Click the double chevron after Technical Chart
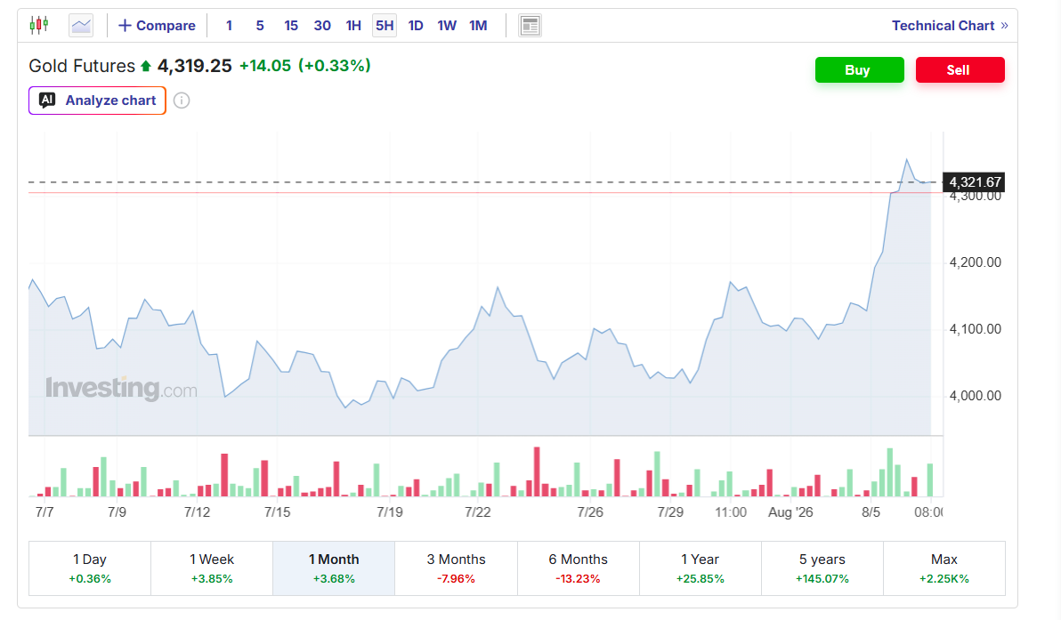This screenshot has height=620, width=1061. (x=1004, y=26)
